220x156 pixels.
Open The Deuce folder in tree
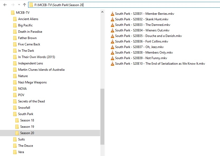pyautogui.click(x=26, y=146)
